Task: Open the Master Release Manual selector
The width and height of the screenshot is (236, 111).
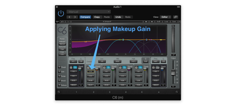Action: pos(62,44)
